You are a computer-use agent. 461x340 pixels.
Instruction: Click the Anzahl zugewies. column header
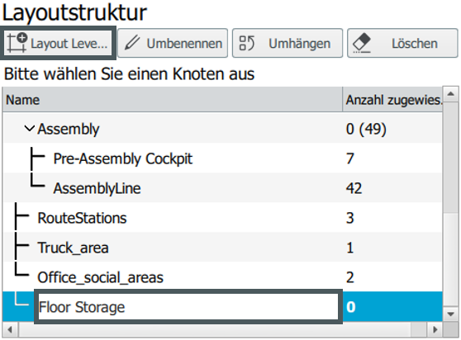tap(392, 100)
